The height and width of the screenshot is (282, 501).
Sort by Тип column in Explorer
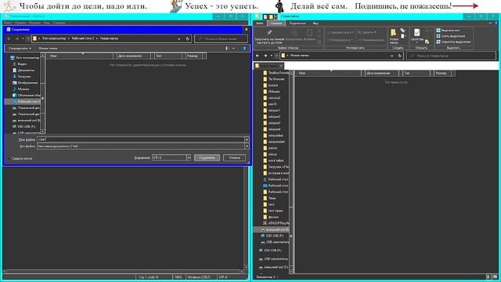tap(416, 73)
